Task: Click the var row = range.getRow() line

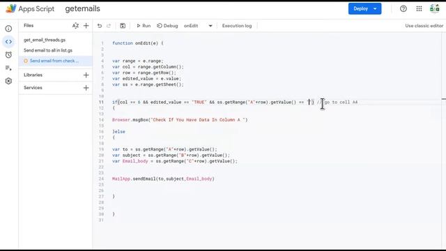Action: click(144, 73)
